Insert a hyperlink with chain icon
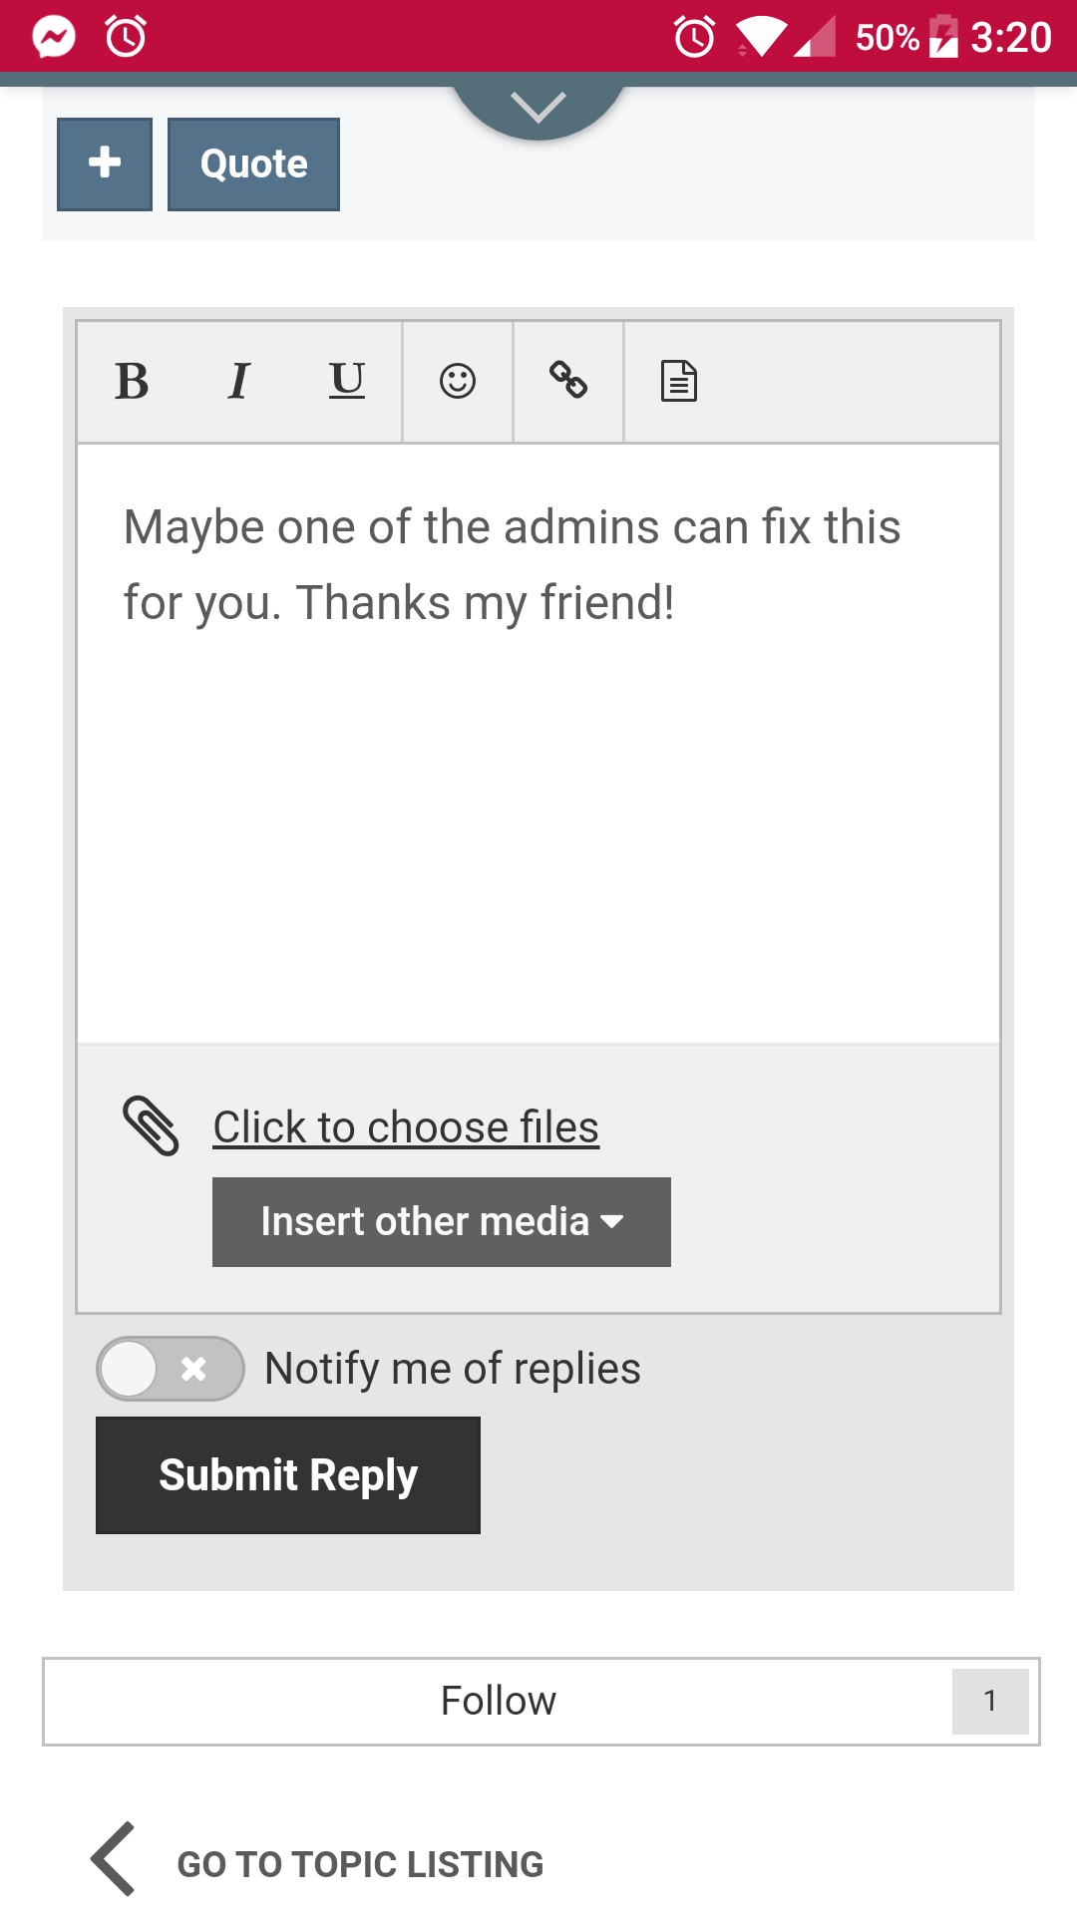 point(568,381)
